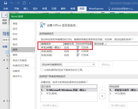Click Set as Default button under display language
Viewport: 138px width, 109px height.
tap(50, 105)
